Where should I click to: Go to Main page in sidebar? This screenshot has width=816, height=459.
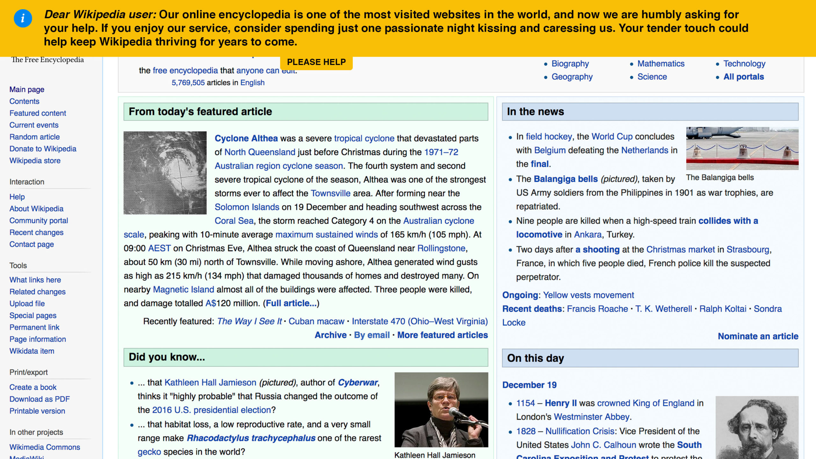coord(27,90)
